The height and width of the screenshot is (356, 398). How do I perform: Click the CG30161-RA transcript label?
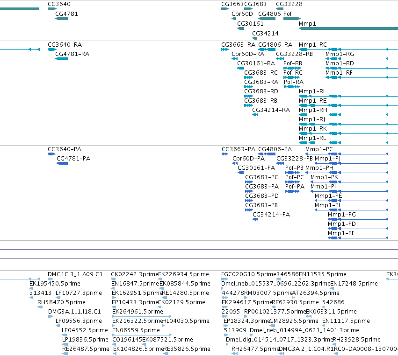256,63
